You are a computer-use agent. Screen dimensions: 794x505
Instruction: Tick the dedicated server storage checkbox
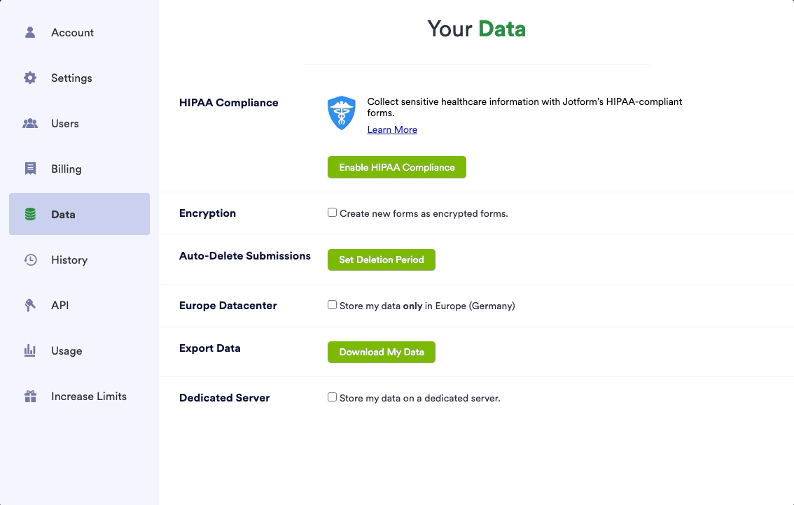pos(333,397)
